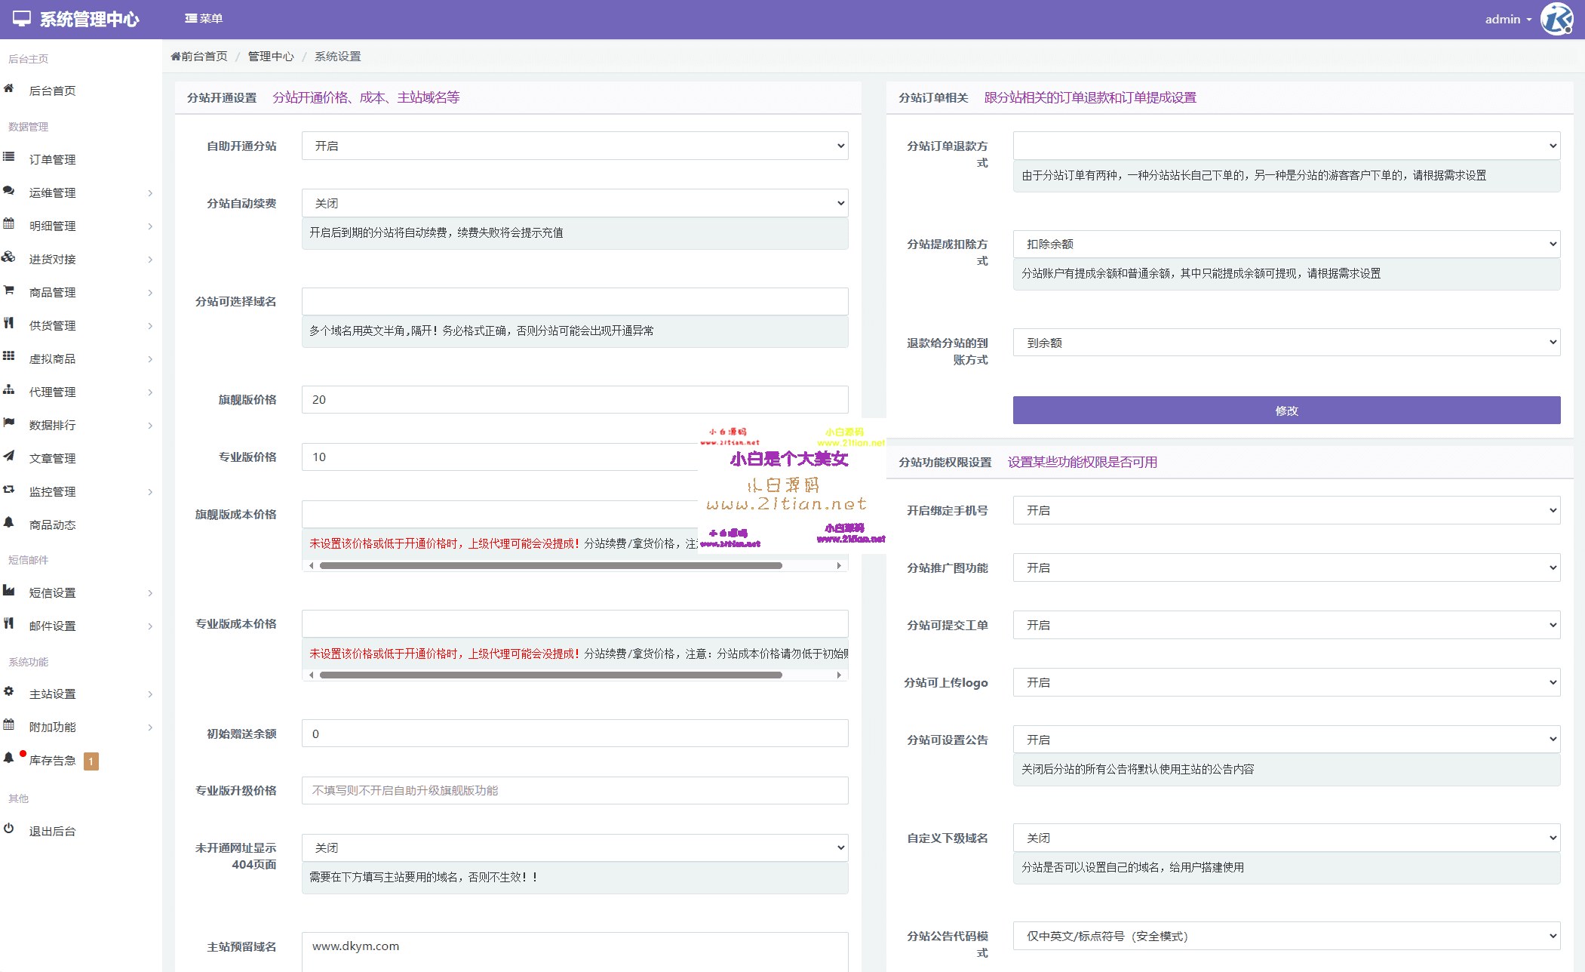Click the paper plane icon for 文章管理

(9, 456)
